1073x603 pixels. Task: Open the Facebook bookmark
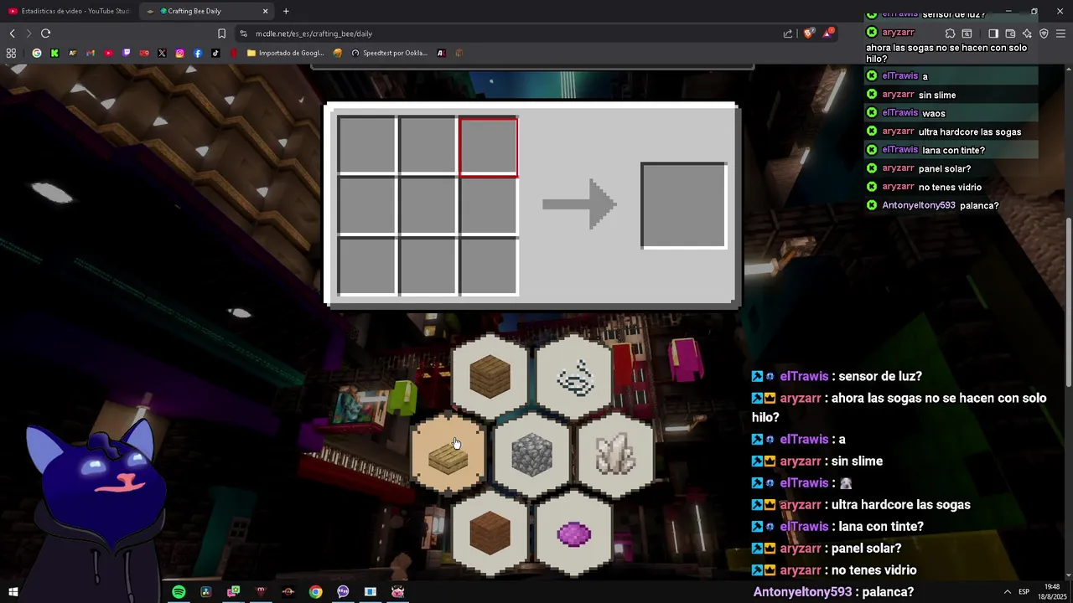(198, 53)
